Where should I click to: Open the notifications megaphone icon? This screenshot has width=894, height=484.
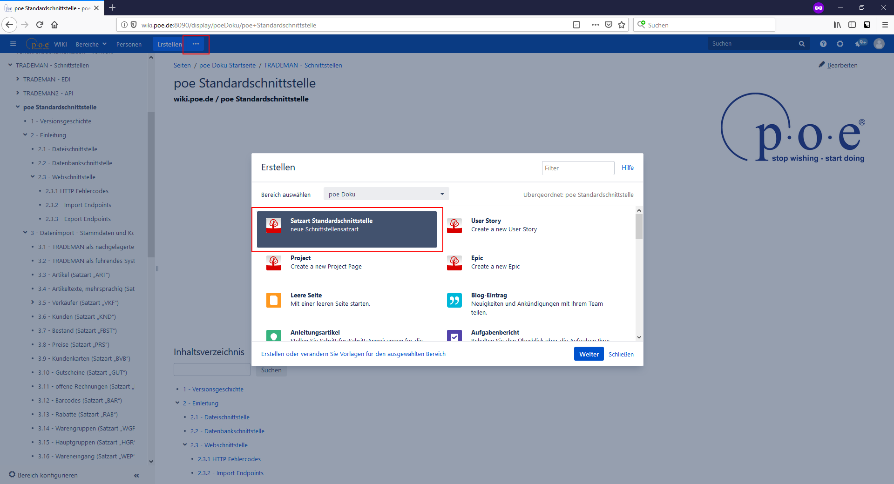[x=859, y=44]
